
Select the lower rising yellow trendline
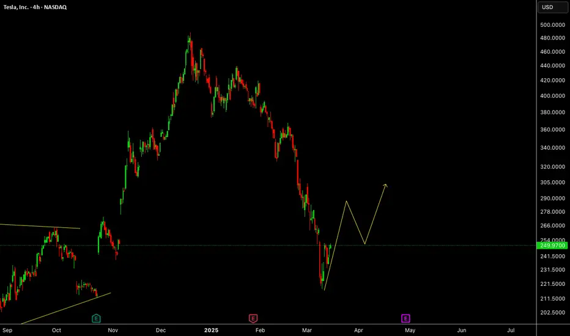pyautogui.click(x=66, y=308)
